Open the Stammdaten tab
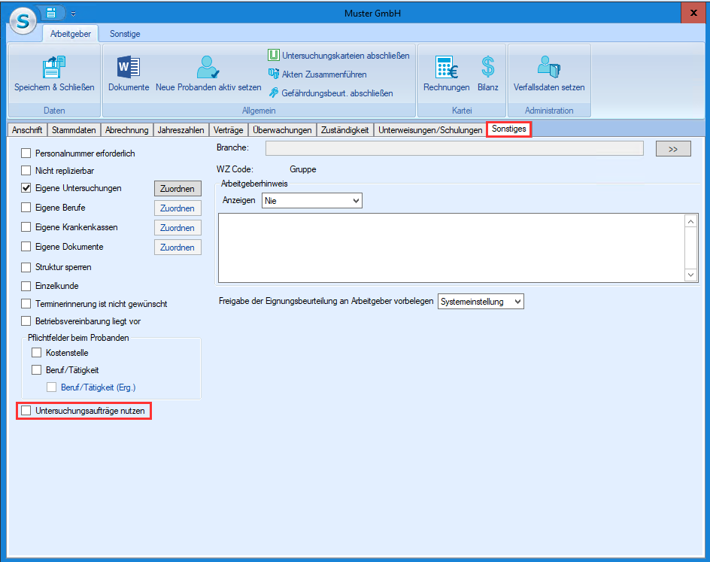This screenshot has height=562, width=710. (74, 130)
